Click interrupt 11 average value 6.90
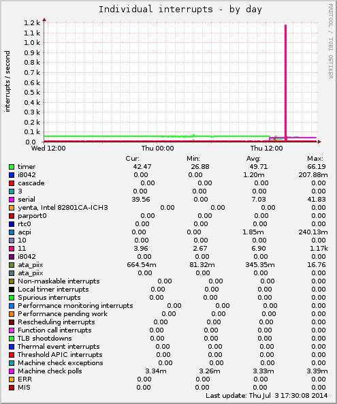This screenshot has height=404, width=337. pyautogui.click(x=259, y=249)
